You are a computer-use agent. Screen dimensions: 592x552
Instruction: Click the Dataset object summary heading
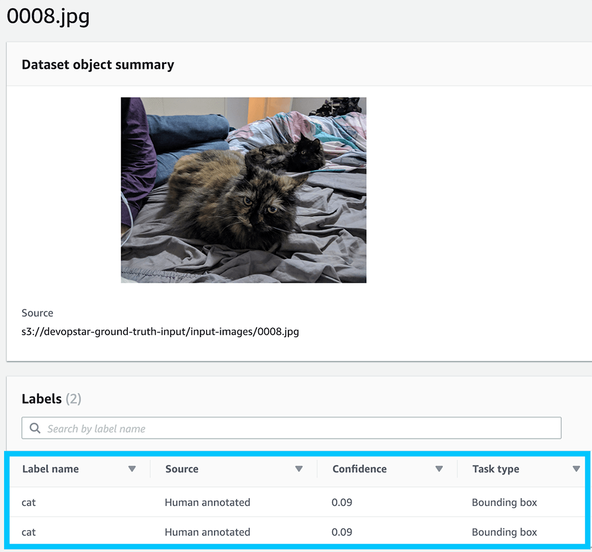click(x=98, y=65)
